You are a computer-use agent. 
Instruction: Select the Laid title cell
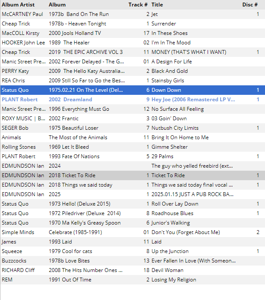click(156, 242)
